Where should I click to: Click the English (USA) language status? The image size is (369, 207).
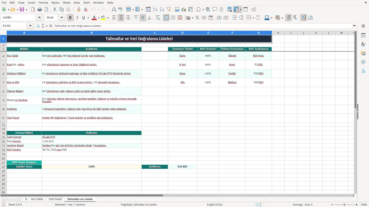pos(215,205)
